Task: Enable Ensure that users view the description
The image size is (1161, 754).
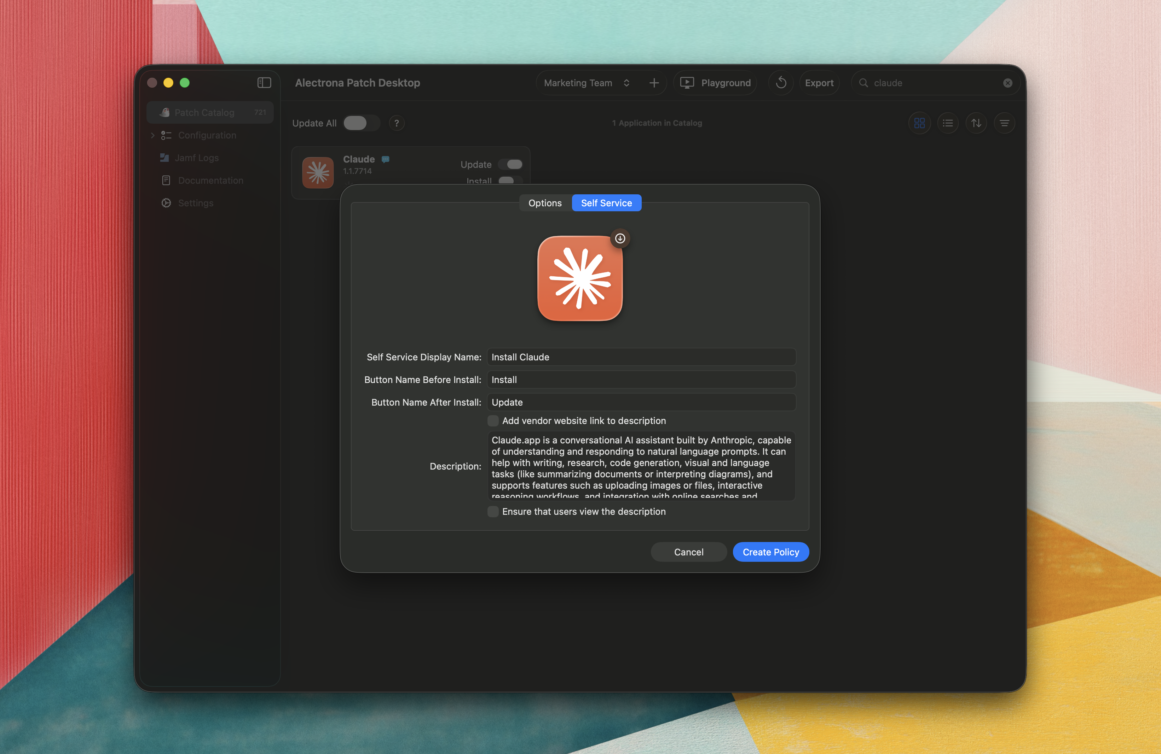Action: click(x=493, y=511)
